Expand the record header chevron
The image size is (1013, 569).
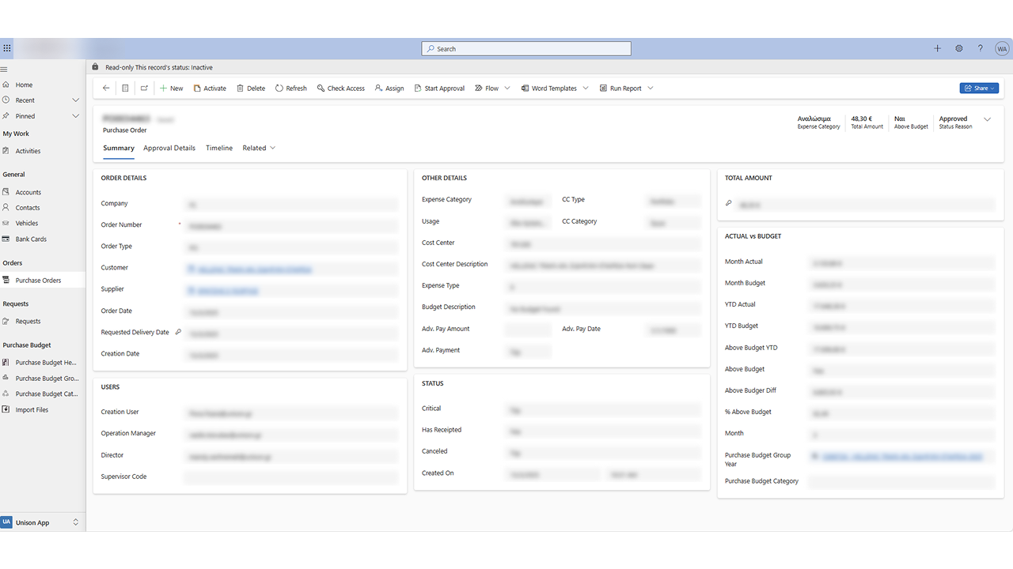987,119
